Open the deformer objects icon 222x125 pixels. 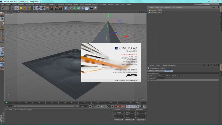pyautogui.click(x=83, y=8)
